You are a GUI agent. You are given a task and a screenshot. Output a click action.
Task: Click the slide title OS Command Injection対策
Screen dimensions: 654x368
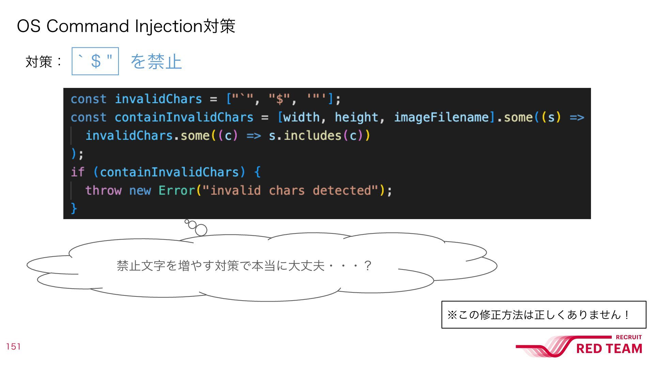pos(126,26)
